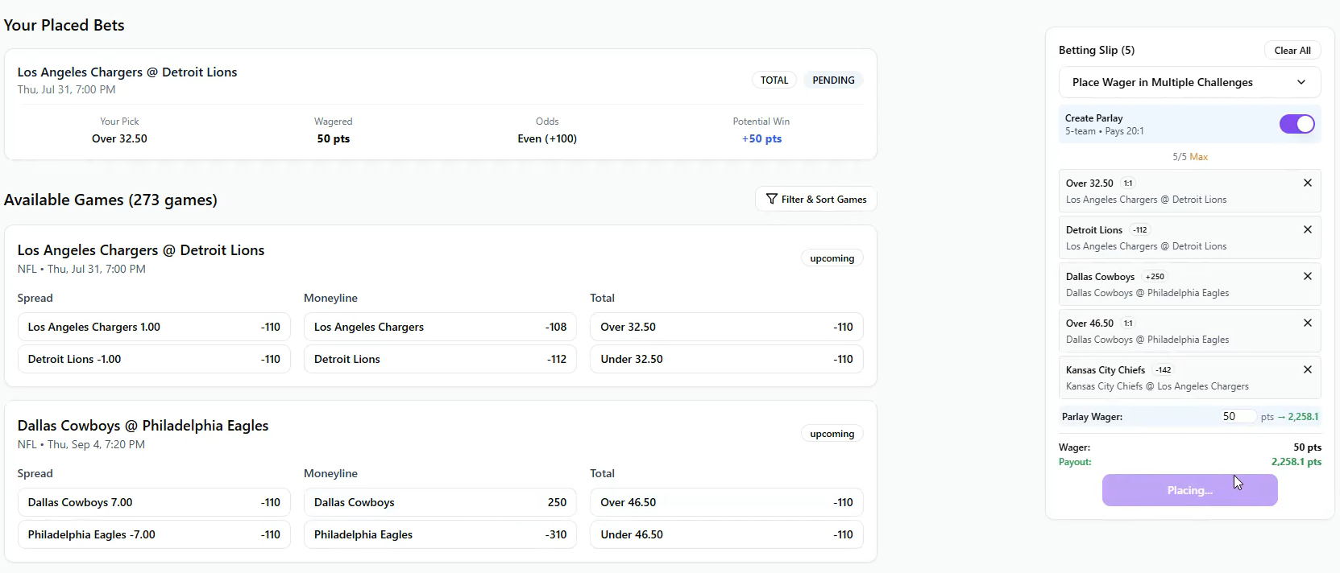Click upcoming badge for Chargers @ Lions
The image size is (1340, 573).
(832, 258)
